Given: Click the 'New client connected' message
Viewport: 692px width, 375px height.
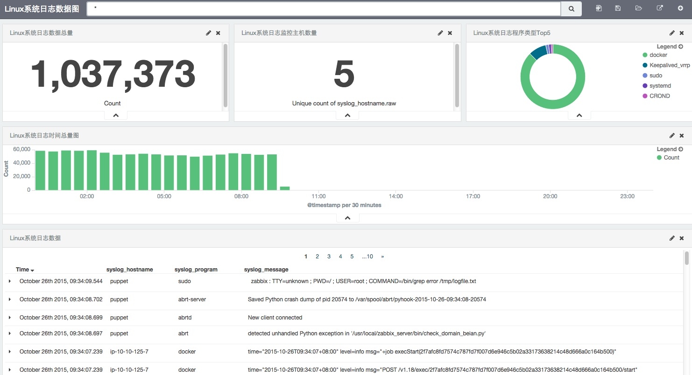Looking at the screenshot, I should pos(275,318).
